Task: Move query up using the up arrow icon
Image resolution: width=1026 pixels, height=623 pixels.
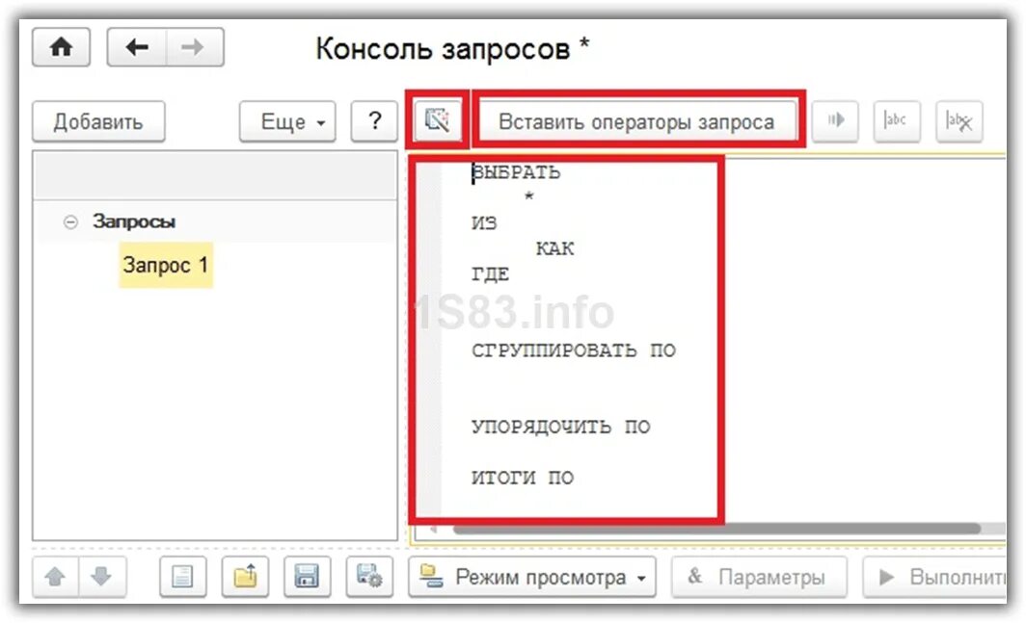Action: tap(55, 578)
